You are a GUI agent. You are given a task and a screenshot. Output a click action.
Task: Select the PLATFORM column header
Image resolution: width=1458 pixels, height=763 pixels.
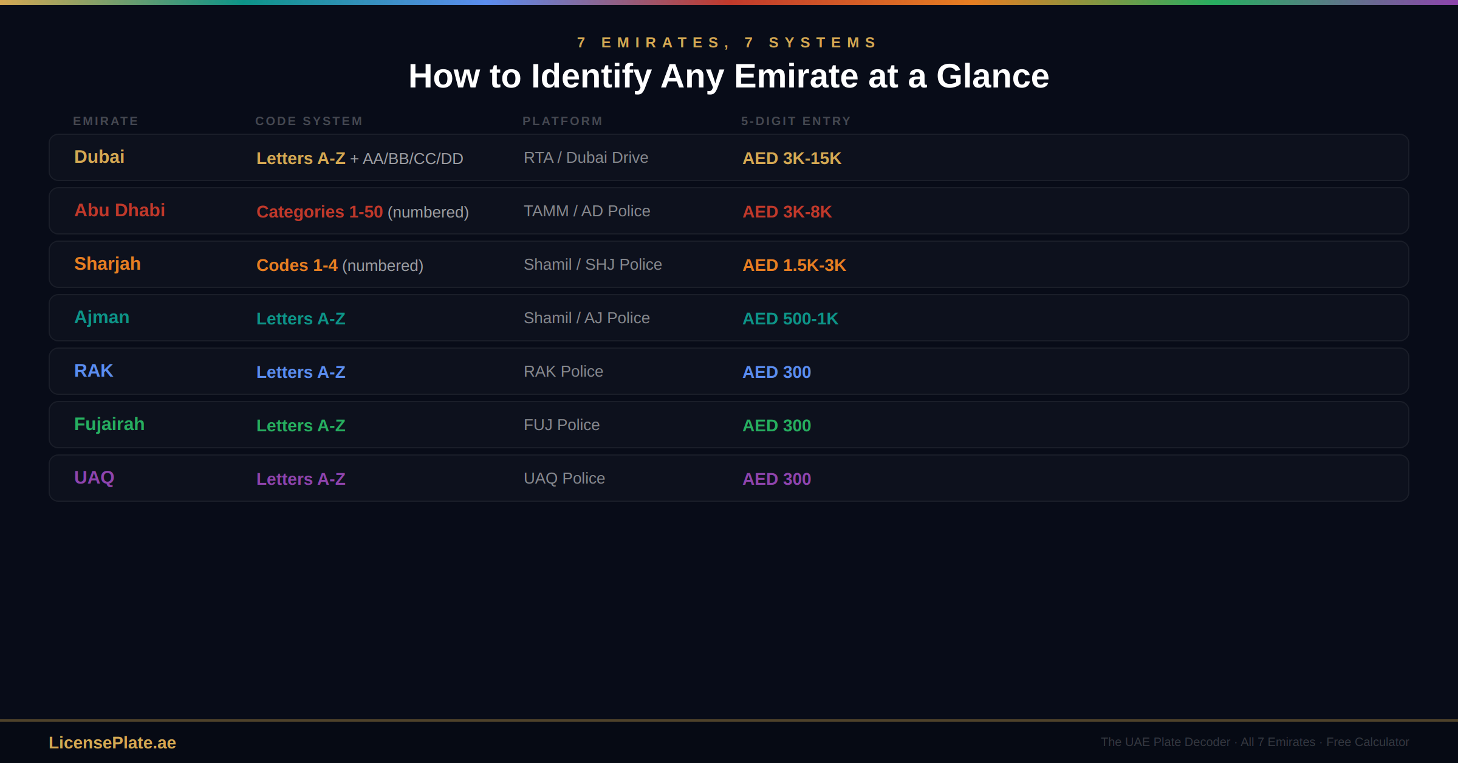point(563,121)
